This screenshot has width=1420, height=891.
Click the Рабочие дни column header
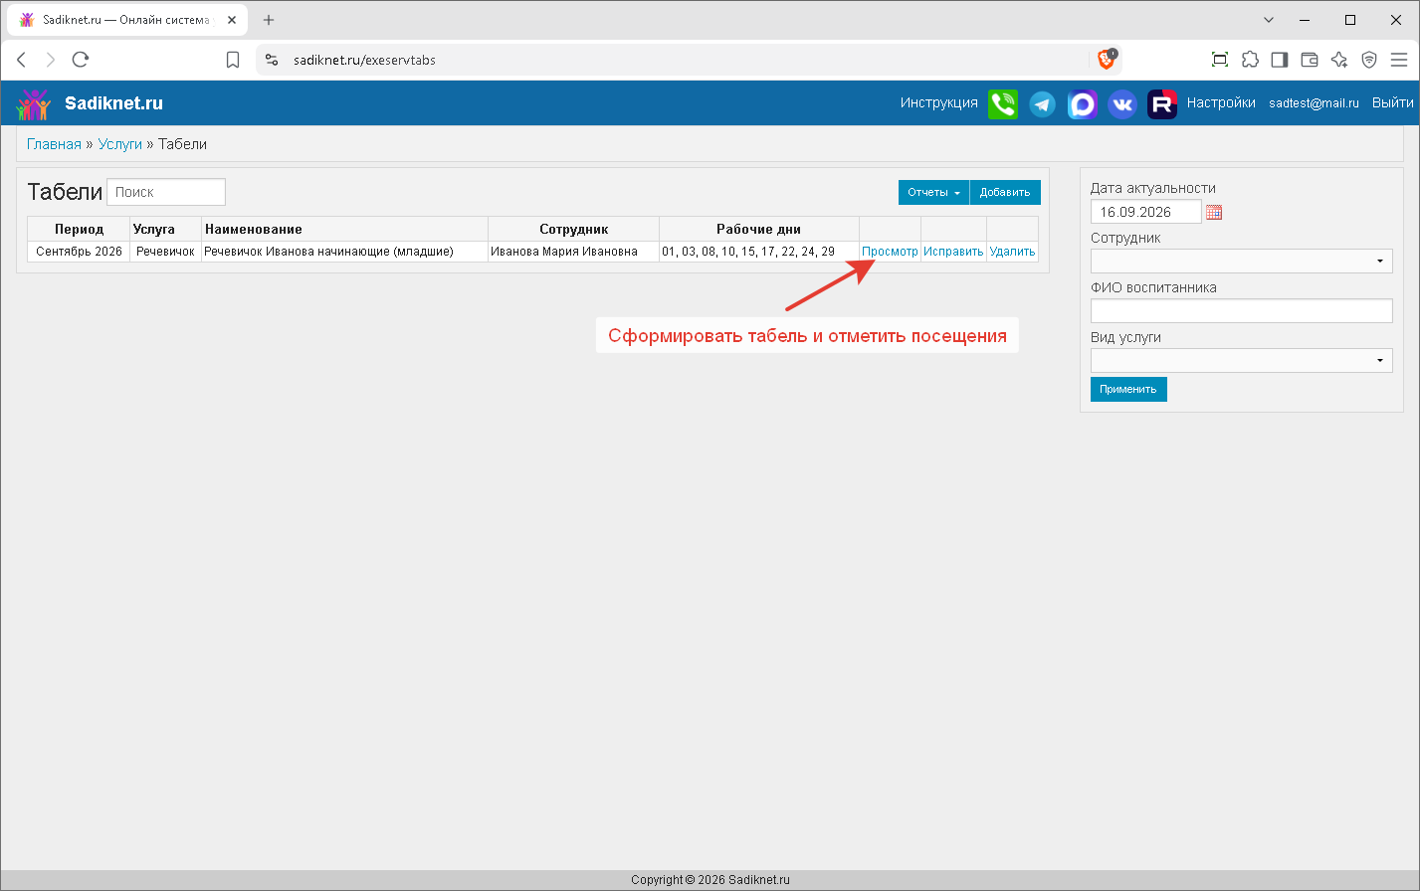[x=759, y=229]
